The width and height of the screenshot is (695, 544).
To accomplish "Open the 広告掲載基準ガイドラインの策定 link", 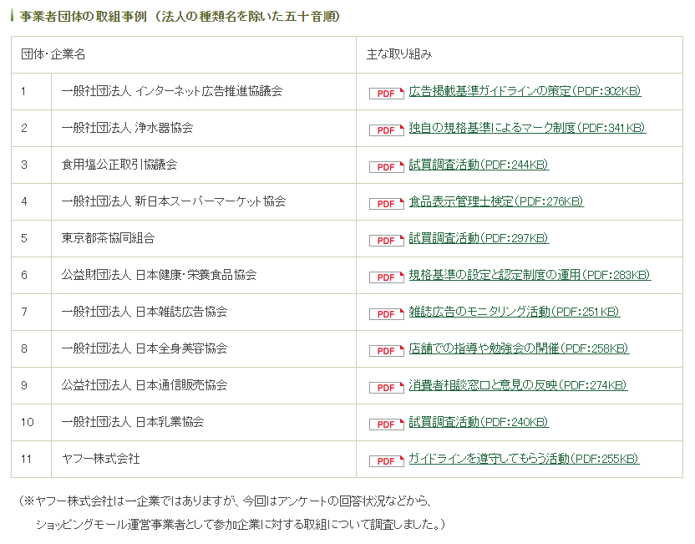I will click(x=525, y=91).
